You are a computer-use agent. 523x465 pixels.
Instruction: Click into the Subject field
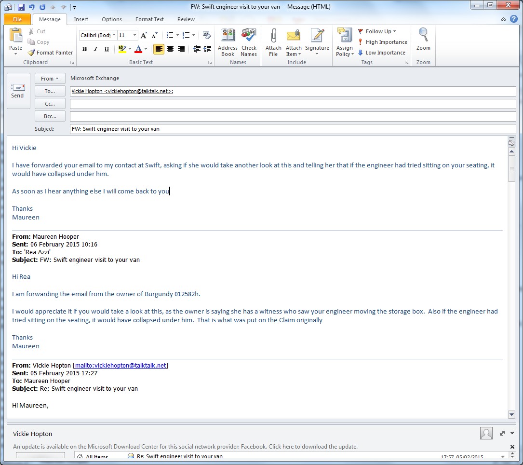click(293, 129)
